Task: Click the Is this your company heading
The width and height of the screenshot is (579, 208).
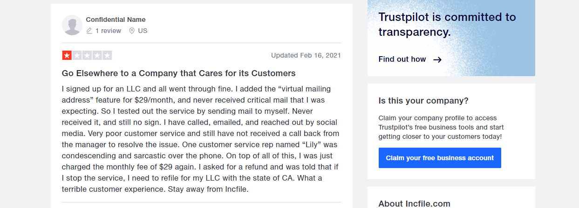Action: point(423,101)
